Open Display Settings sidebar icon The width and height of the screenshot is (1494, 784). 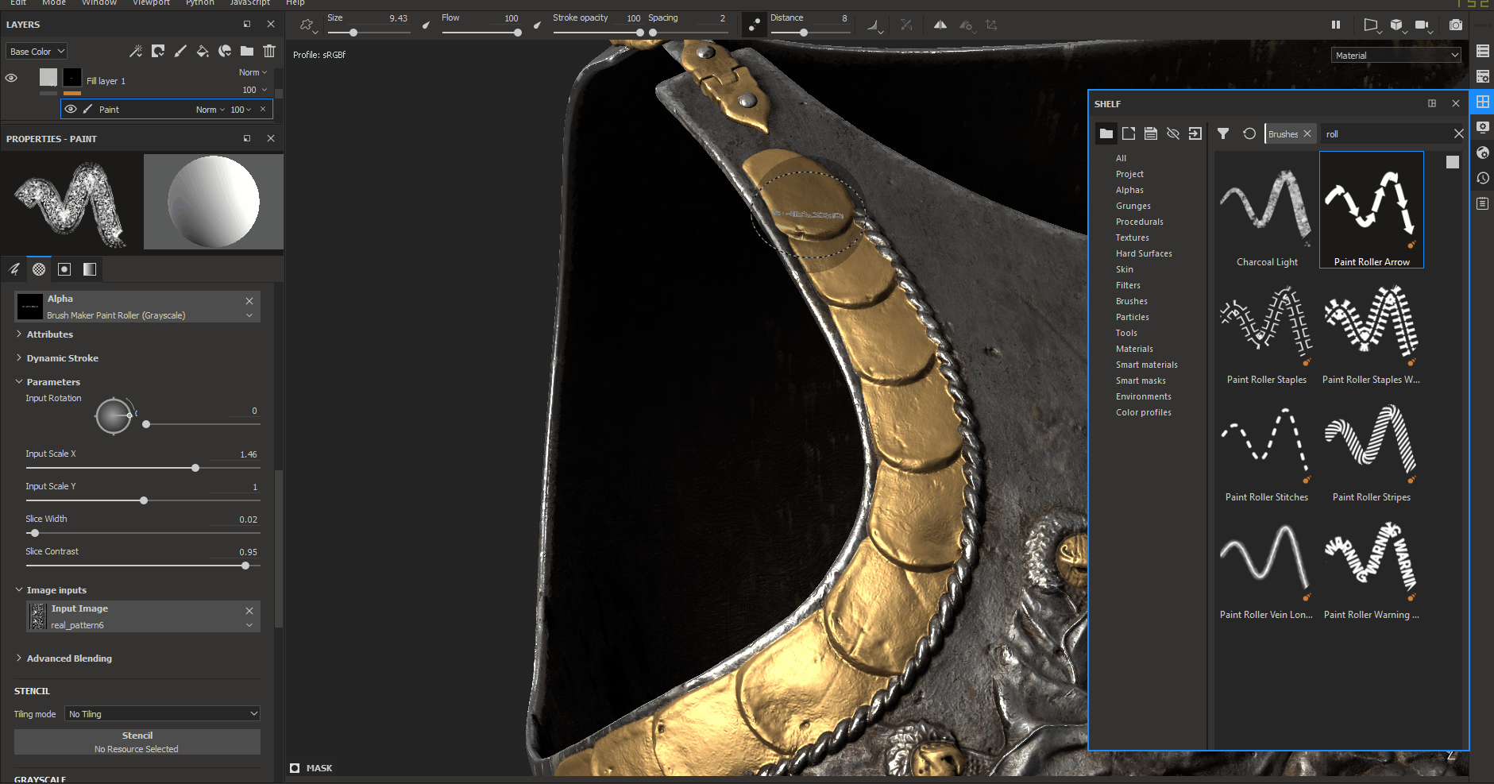point(1482,127)
